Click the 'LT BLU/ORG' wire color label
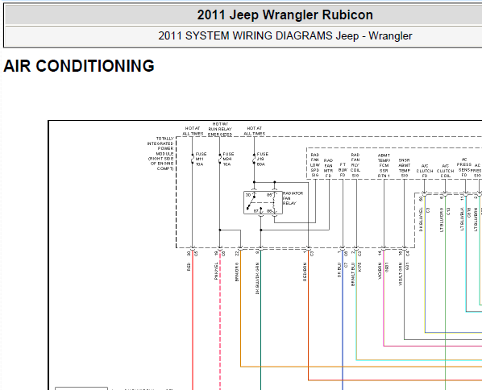The width and height of the screenshot is (482, 390). pos(442,220)
